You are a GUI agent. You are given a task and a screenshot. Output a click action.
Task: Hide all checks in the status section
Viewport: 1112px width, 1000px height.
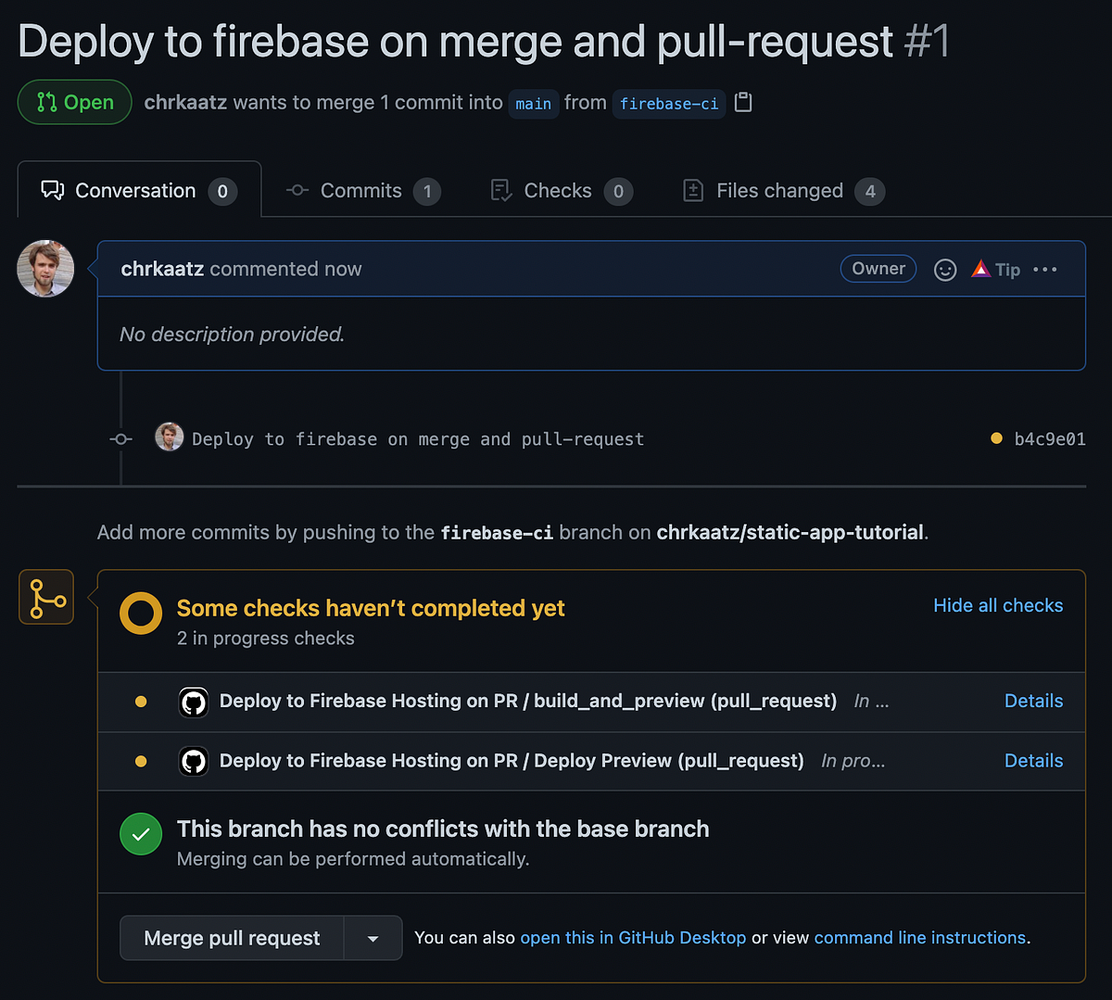tap(997, 605)
